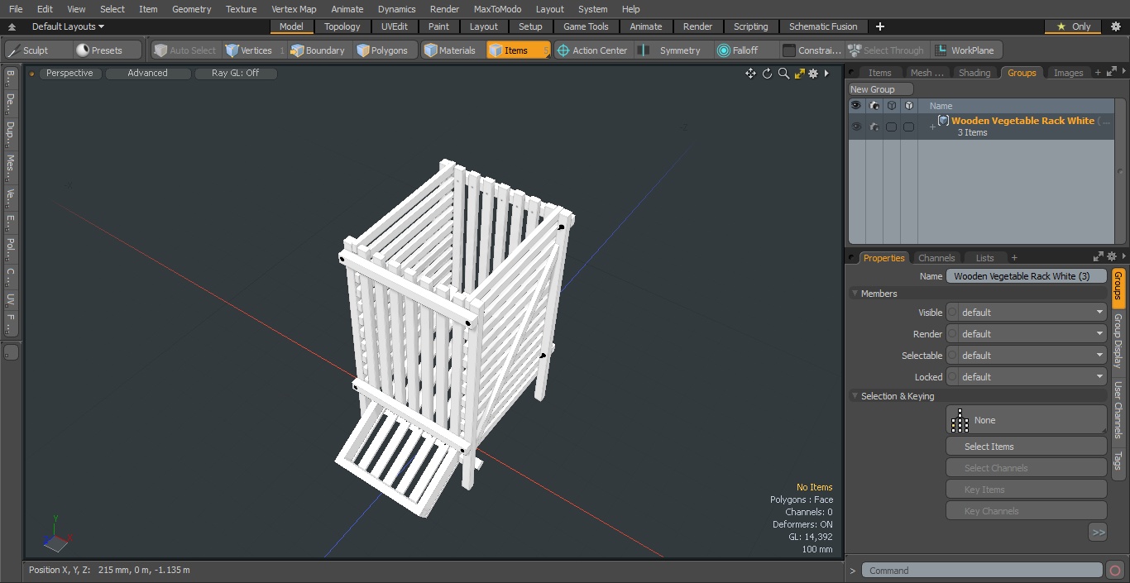1130x583 pixels.
Task: Add a new layout with plus button
Action: (879, 26)
